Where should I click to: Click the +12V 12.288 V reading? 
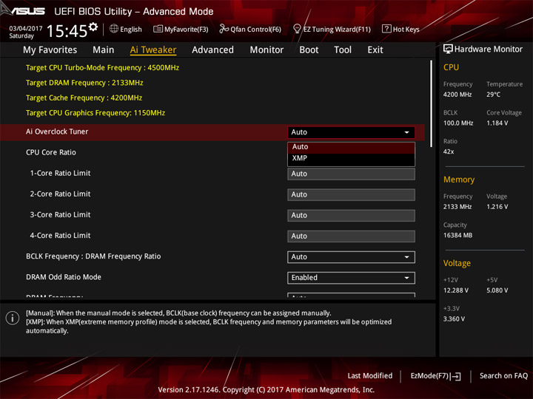[456, 290]
